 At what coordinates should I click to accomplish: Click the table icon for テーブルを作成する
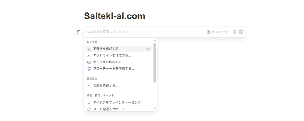coord(89,62)
